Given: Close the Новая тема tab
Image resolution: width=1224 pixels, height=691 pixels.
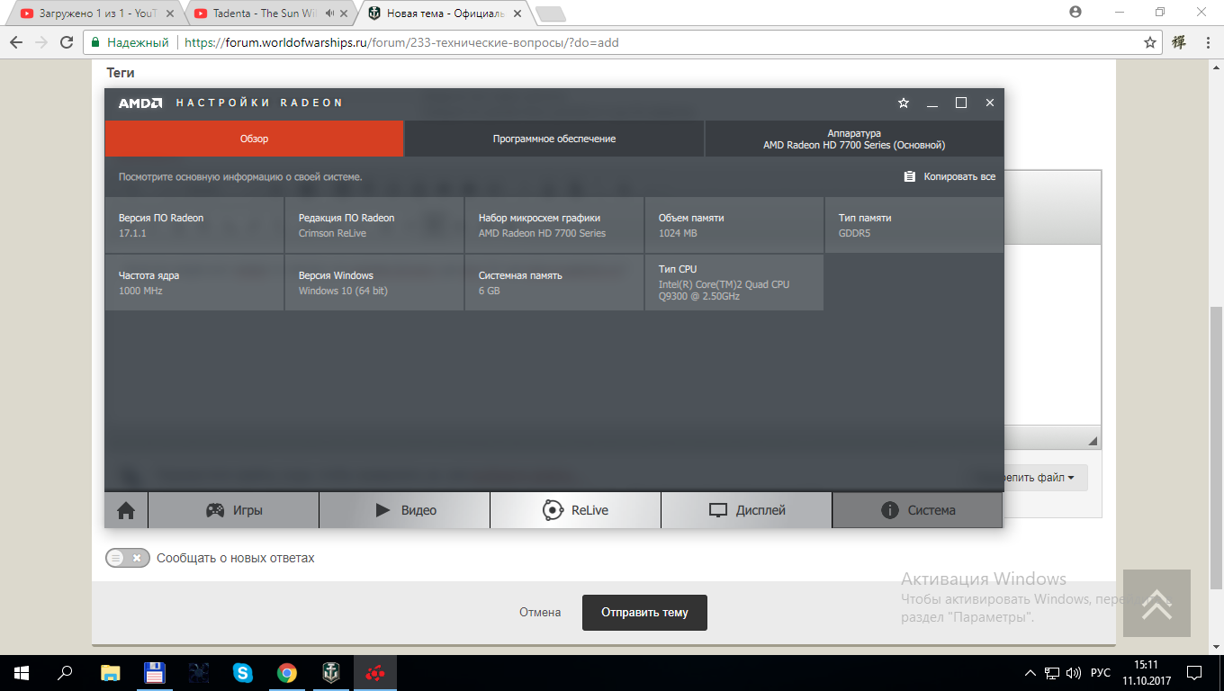Looking at the screenshot, I should (517, 13).
